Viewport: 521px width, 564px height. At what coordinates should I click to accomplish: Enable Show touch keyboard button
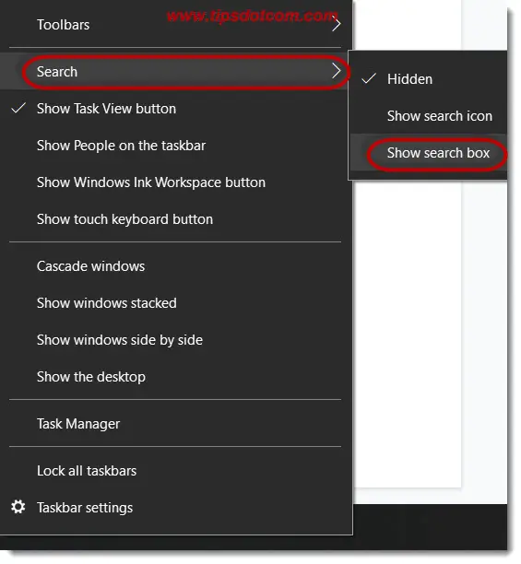176,219
